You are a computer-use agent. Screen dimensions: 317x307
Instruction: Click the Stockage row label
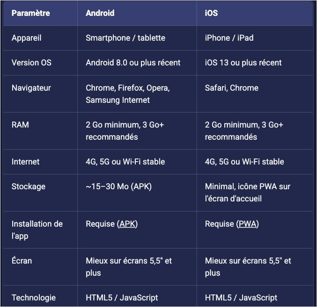29,186
